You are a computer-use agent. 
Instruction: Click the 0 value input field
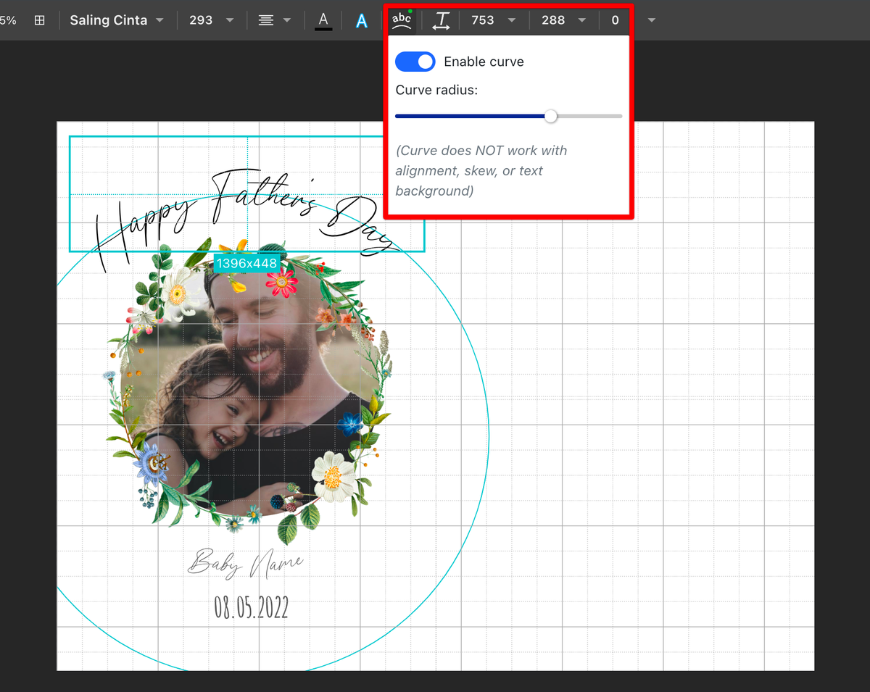point(615,20)
